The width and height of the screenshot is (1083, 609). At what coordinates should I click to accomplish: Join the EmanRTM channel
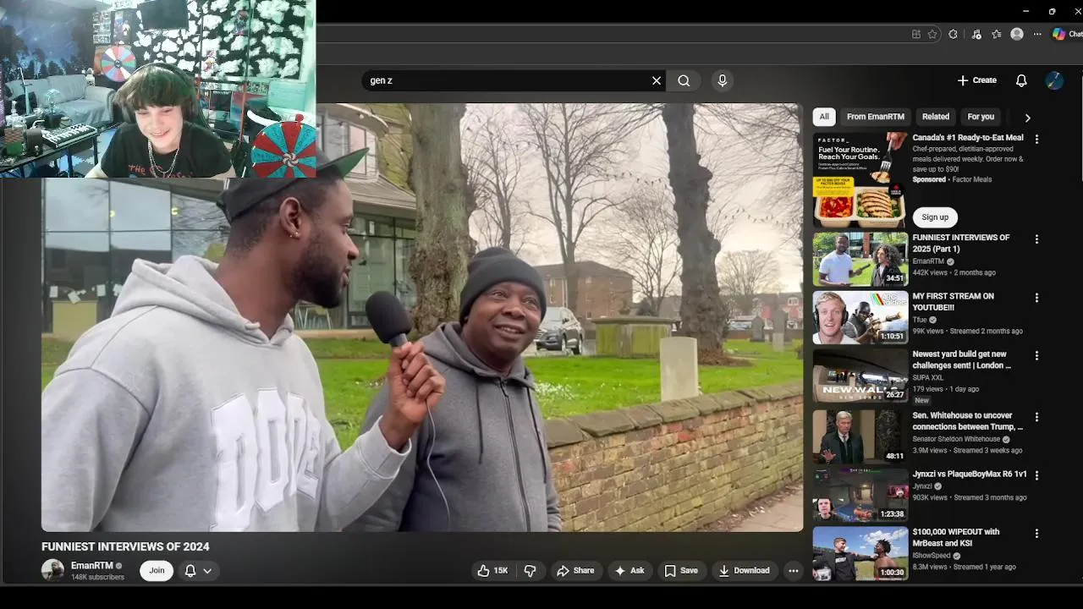point(157,571)
